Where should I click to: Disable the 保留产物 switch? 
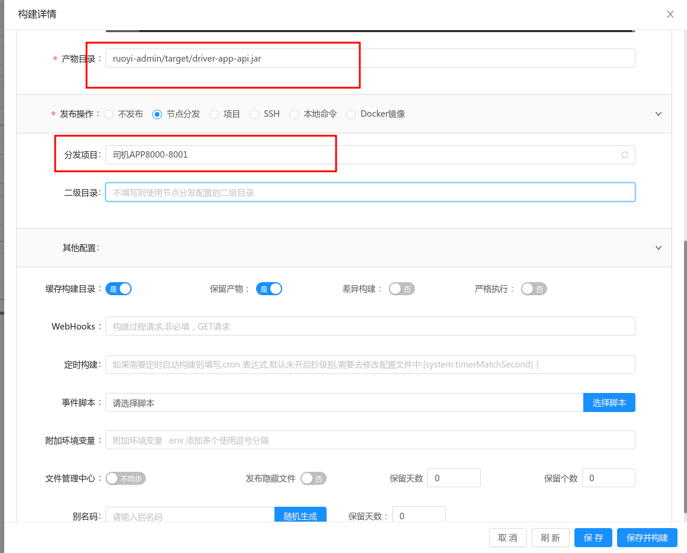coord(269,289)
